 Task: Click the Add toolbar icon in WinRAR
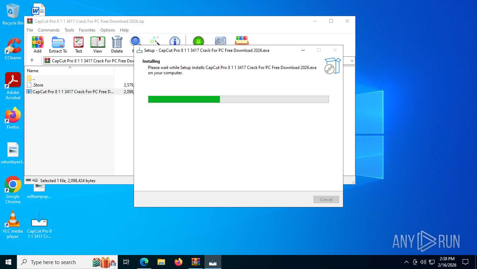pyautogui.click(x=38, y=44)
